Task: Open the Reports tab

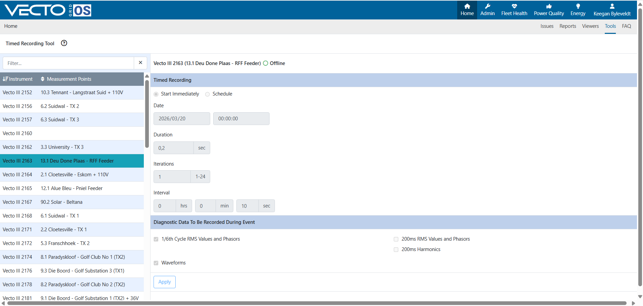Action: (x=568, y=26)
